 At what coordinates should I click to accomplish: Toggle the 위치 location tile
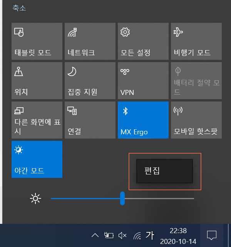coord(37,81)
